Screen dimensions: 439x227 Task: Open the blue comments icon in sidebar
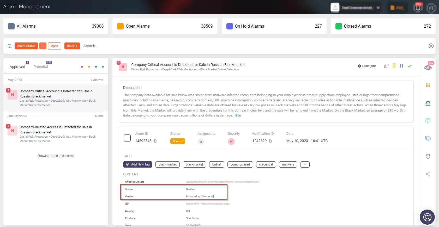(x=428, y=138)
